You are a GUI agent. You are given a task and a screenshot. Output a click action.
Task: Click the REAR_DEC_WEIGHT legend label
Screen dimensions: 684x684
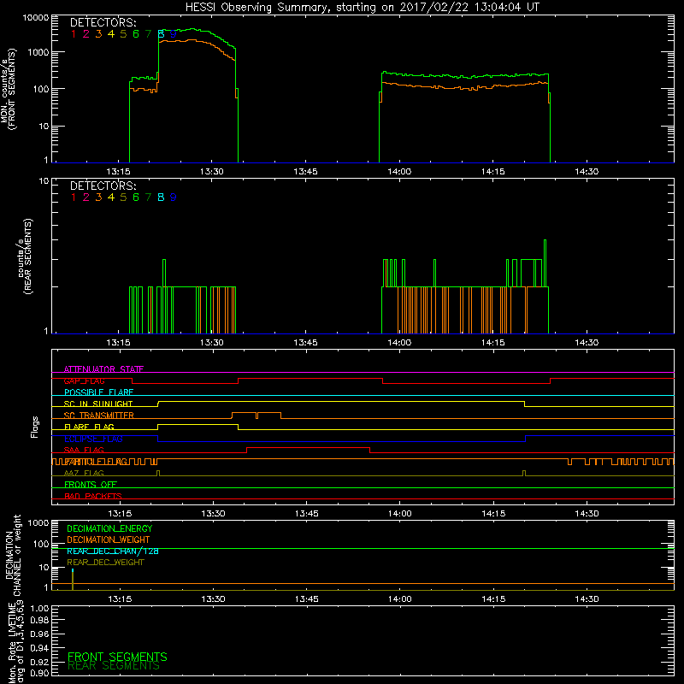[105, 563]
